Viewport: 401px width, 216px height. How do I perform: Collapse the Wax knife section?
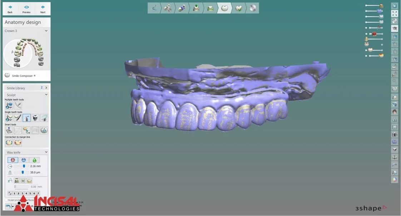coord(46,152)
